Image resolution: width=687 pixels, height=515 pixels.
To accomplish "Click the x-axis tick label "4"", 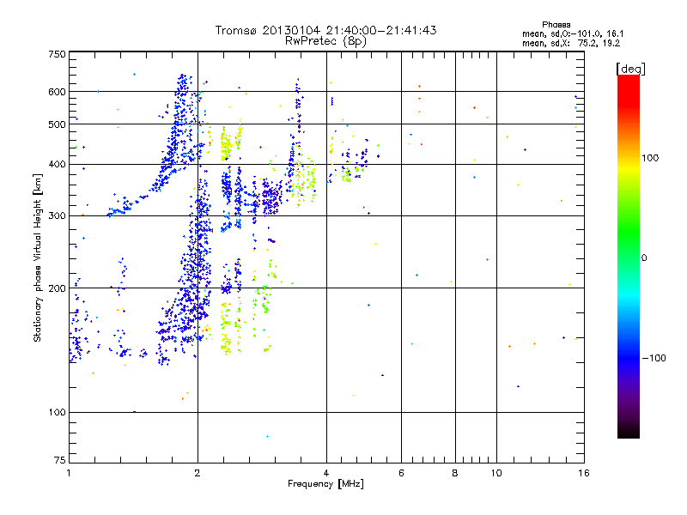I will click(x=326, y=473).
